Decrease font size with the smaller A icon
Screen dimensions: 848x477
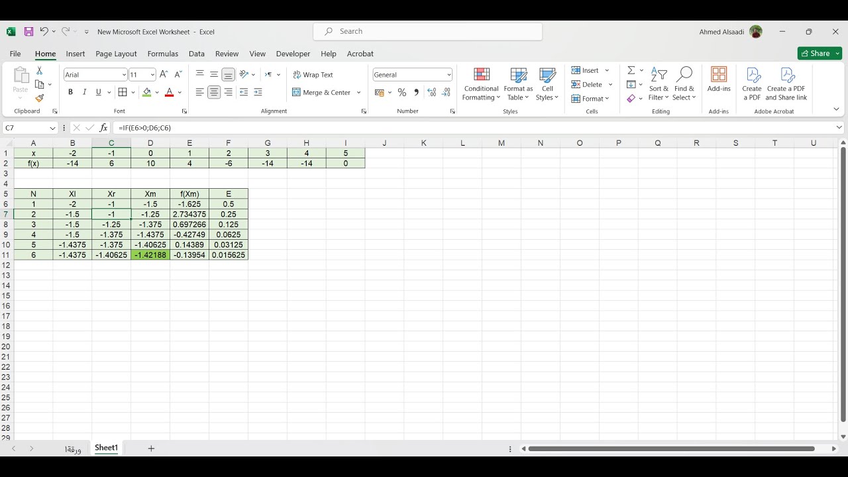pos(178,75)
